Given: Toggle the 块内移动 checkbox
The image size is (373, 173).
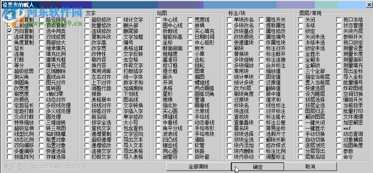Looking at the screenshot, I should tap(229, 157).
